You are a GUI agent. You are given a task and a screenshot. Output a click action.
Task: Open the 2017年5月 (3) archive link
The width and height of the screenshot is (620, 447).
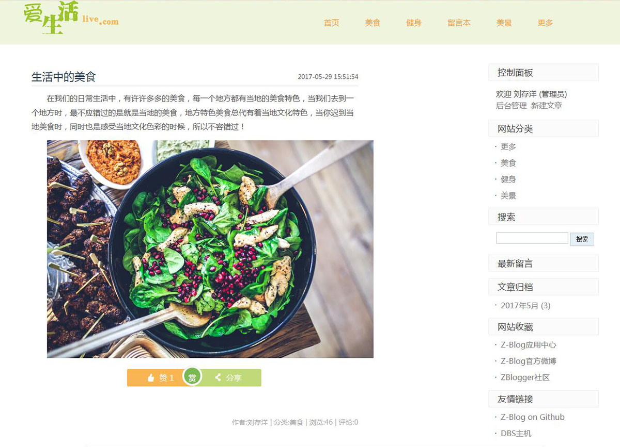tap(525, 306)
